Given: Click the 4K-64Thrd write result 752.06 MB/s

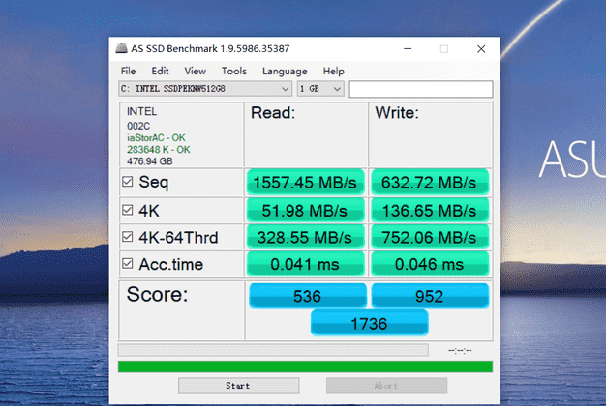Looking at the screenshot, I should 430,237.
